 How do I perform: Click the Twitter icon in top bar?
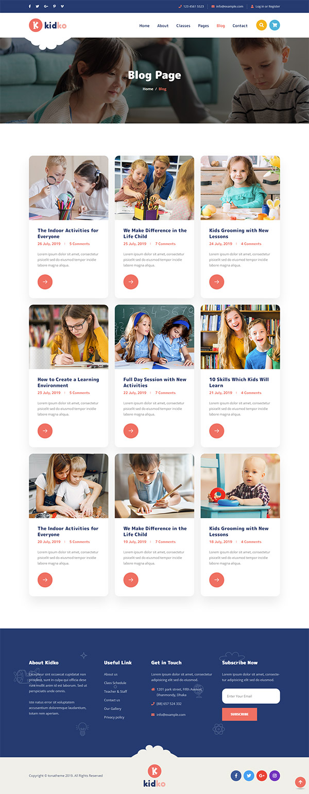[x=38, y=6]
